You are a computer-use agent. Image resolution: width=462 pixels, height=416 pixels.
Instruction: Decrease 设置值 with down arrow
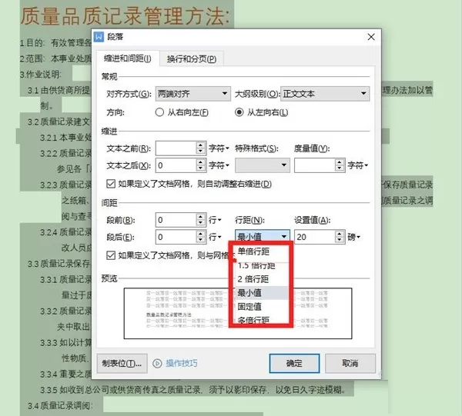click(340, 240)
